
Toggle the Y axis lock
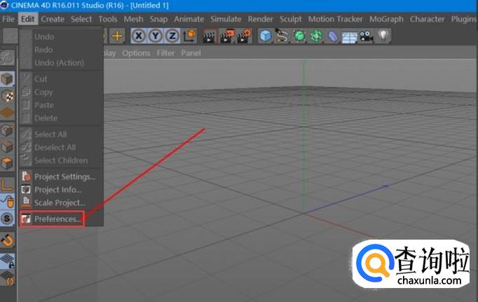156,36
